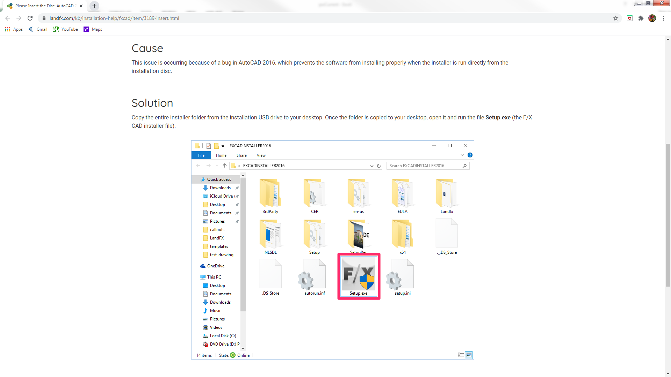The height and width of the screenshot is (377, 671).
Task: Open the Share tab in Explorer ribbon
Action: click(x=241, y=155)
